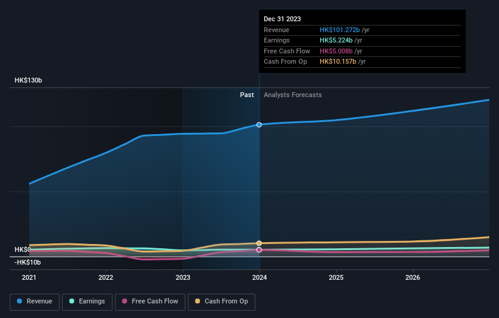Click the Revenue row label in tooltip
Image resolution: width=499 pixels, height=318 pixels.
[277, 30]
